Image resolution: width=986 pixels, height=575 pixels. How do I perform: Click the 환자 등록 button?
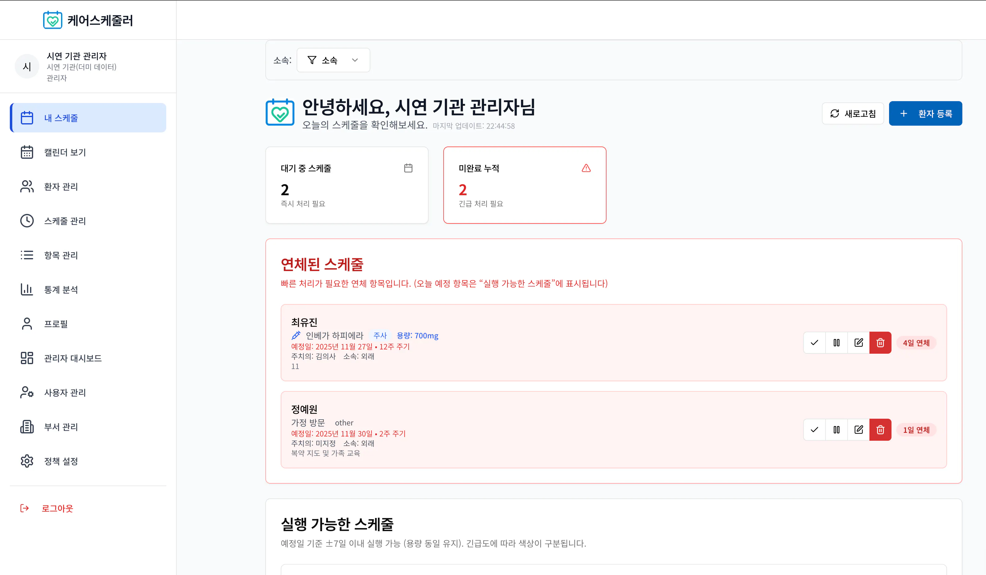tap(925, 113)
